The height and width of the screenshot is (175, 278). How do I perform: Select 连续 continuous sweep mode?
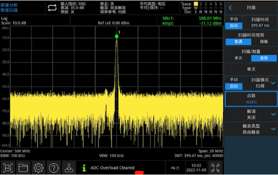(264, 58)
